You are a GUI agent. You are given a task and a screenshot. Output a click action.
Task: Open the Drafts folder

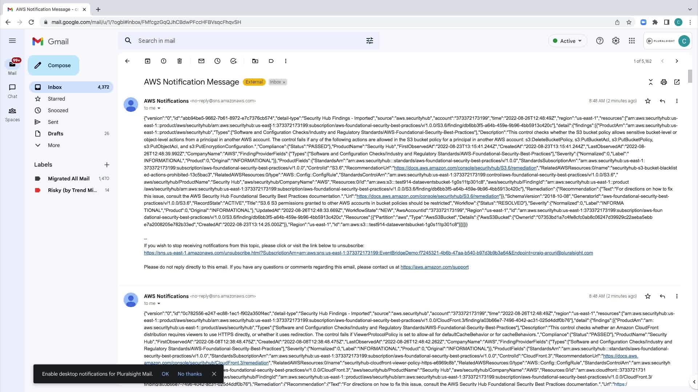(x=56, y=134)
